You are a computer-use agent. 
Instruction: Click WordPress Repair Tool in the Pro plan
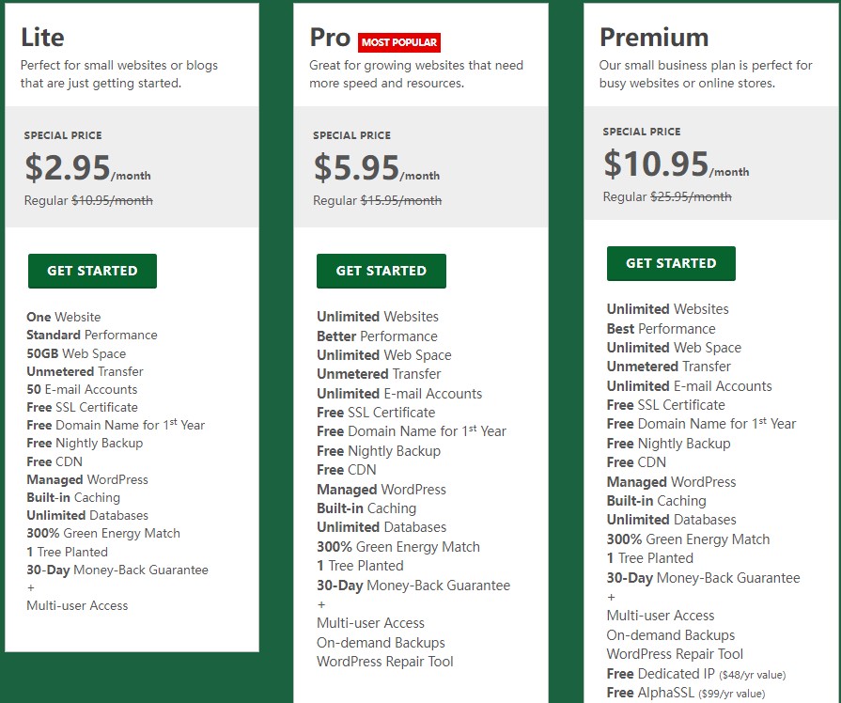(384, 662)
